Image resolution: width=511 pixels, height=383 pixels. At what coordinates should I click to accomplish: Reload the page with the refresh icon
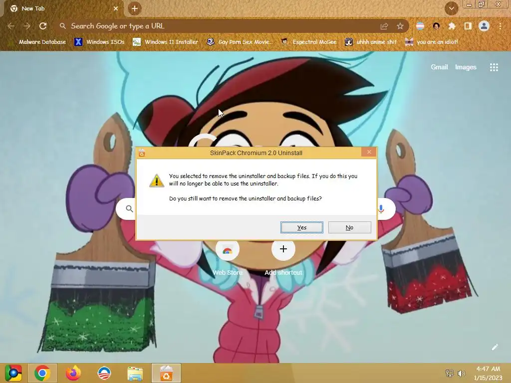[x=43, y=26]
